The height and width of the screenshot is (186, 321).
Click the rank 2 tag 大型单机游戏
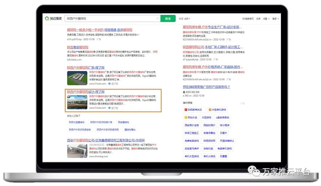click(217, 110)
